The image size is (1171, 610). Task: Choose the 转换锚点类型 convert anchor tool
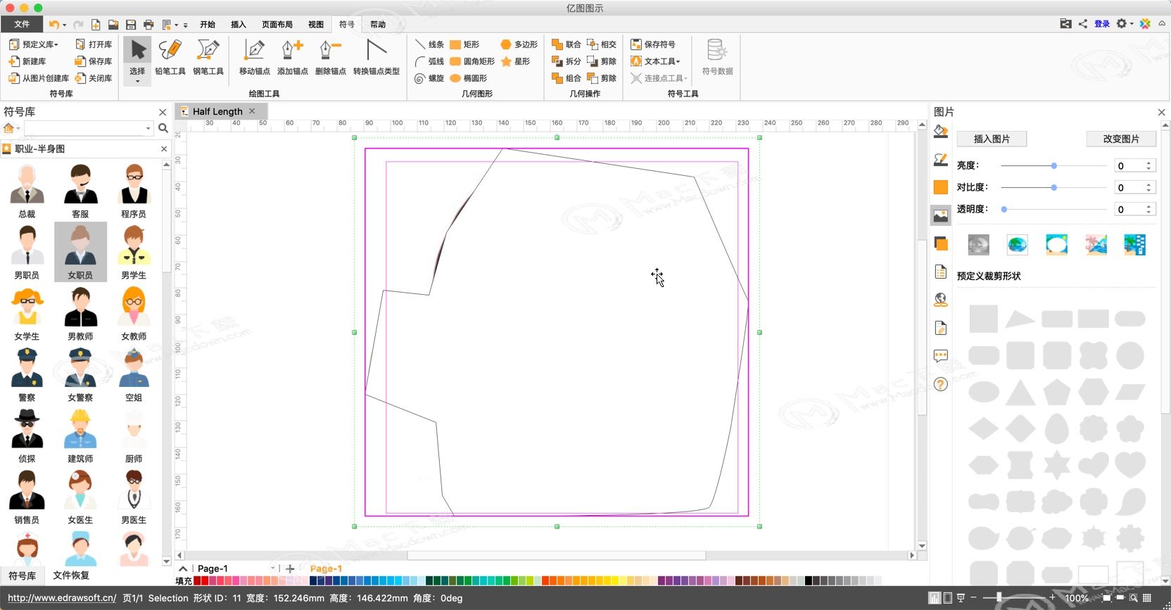click(376, 58)
